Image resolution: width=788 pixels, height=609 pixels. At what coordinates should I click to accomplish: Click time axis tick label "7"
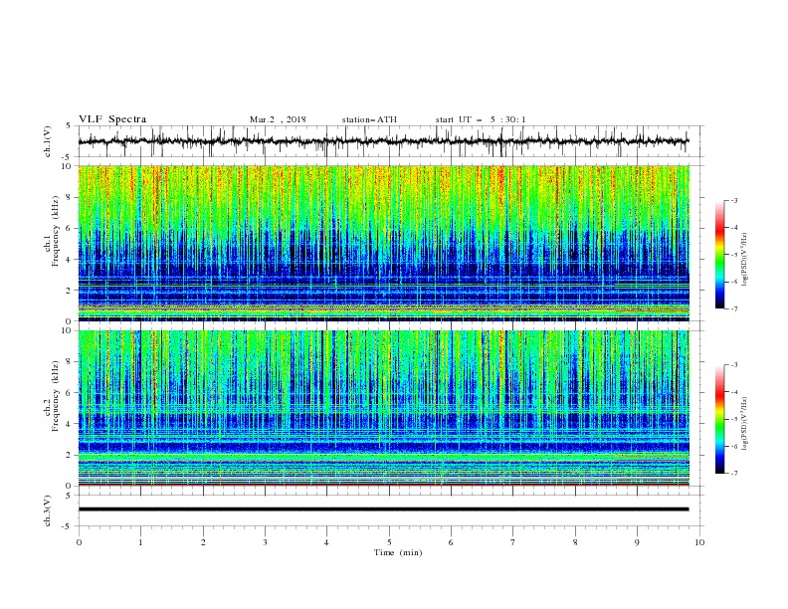(x=513, y=542)
